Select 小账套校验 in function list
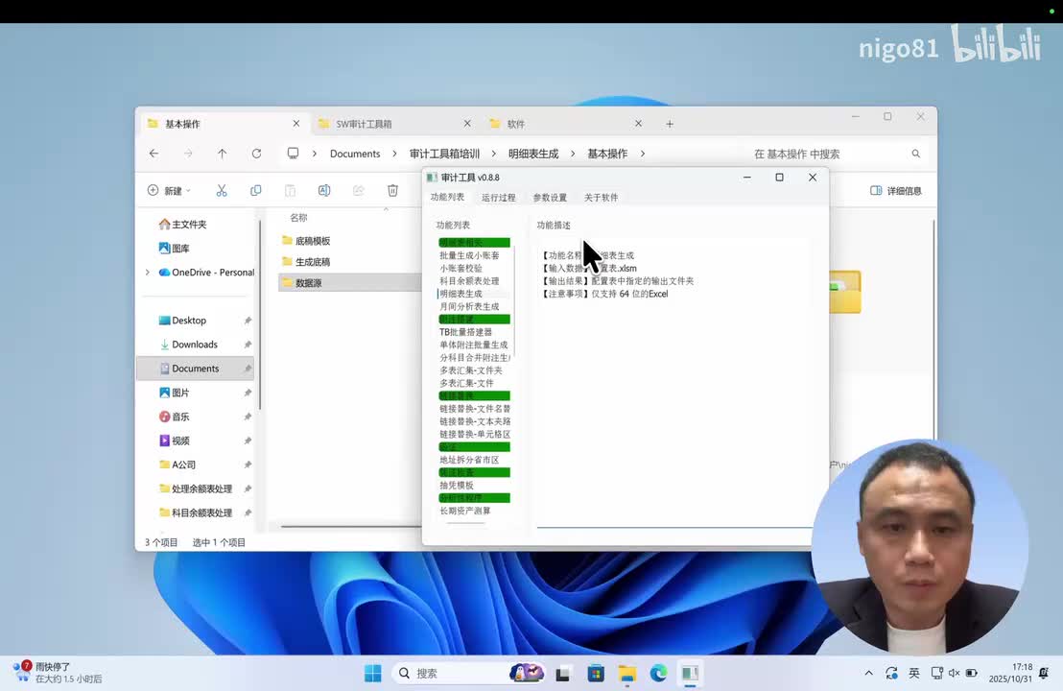Image resolution: width=1063 pixels, height=691 pixels. coord(461,268)
